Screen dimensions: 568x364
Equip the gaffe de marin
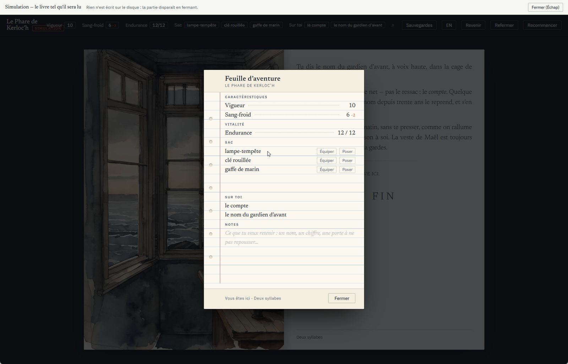click(x=327, y=170)
